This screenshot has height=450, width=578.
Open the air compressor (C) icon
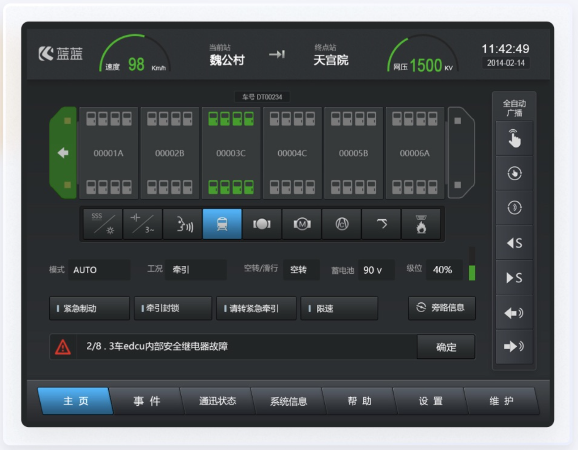tap(340, 224)
